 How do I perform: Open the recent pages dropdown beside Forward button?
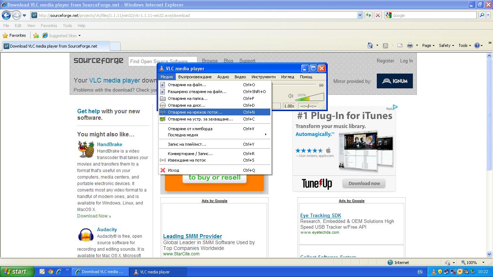(x=24, y=15)
